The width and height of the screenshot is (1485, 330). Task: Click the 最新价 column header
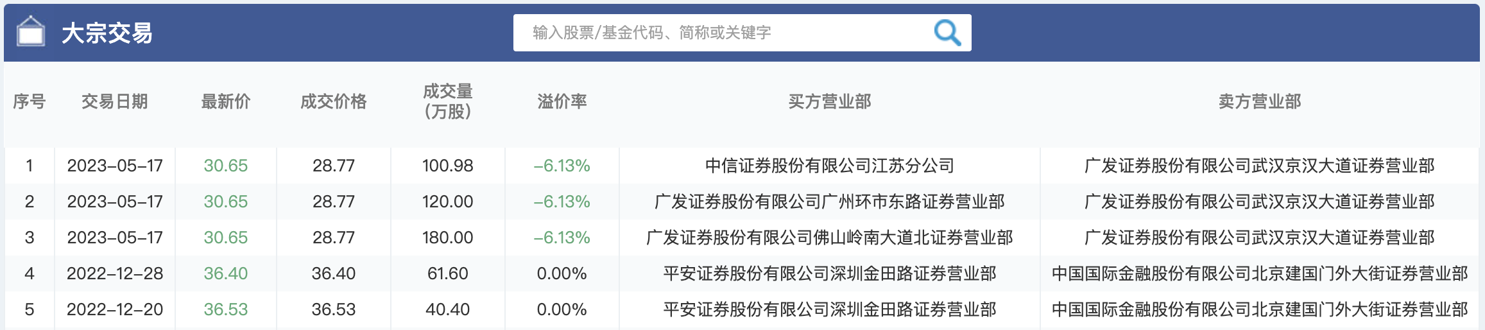225,101
